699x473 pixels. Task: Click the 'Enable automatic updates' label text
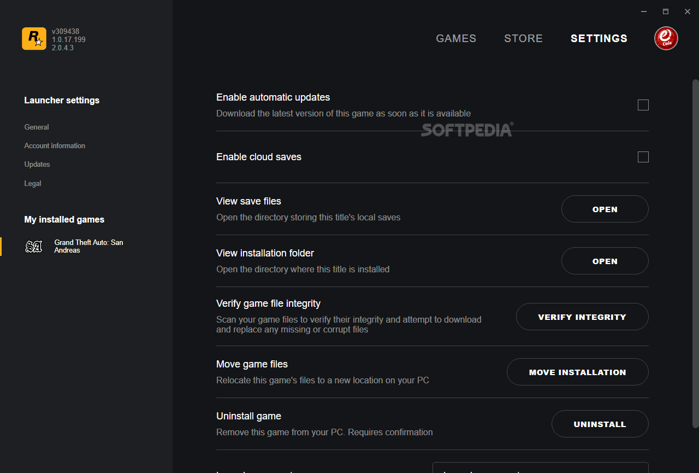[x=273, y=97]
